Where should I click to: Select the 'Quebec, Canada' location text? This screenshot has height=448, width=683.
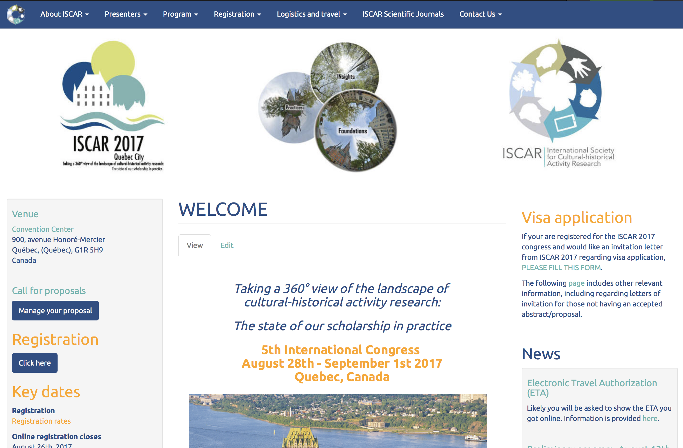342,377
